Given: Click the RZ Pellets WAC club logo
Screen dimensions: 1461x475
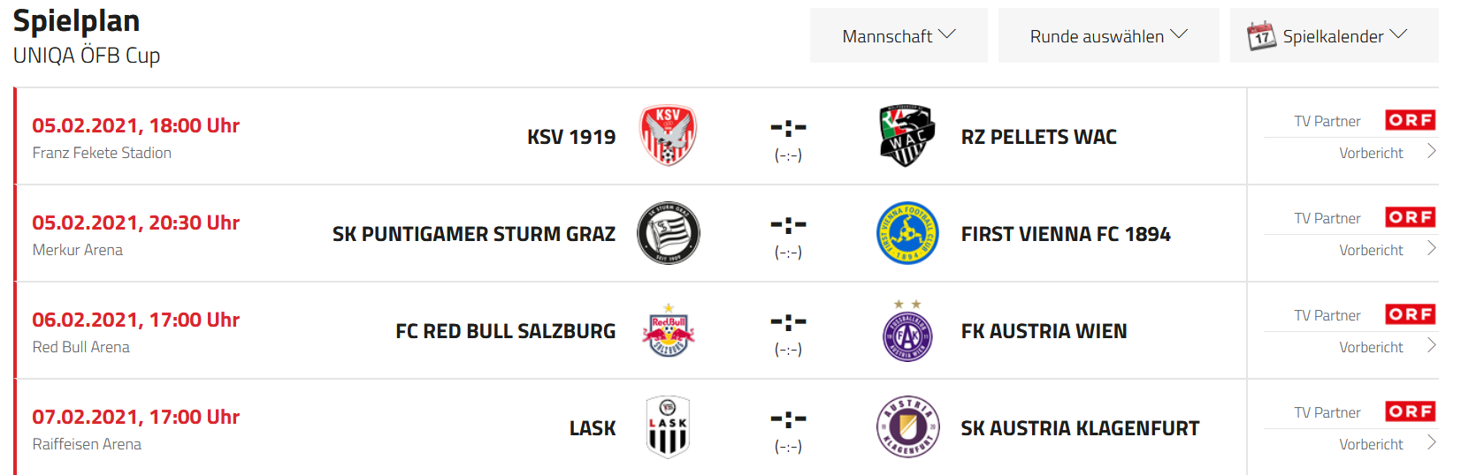Looking at the screenshot, I should click(907, 136).
